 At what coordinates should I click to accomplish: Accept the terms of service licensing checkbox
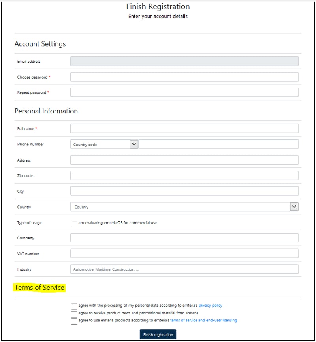coord(74,321)
